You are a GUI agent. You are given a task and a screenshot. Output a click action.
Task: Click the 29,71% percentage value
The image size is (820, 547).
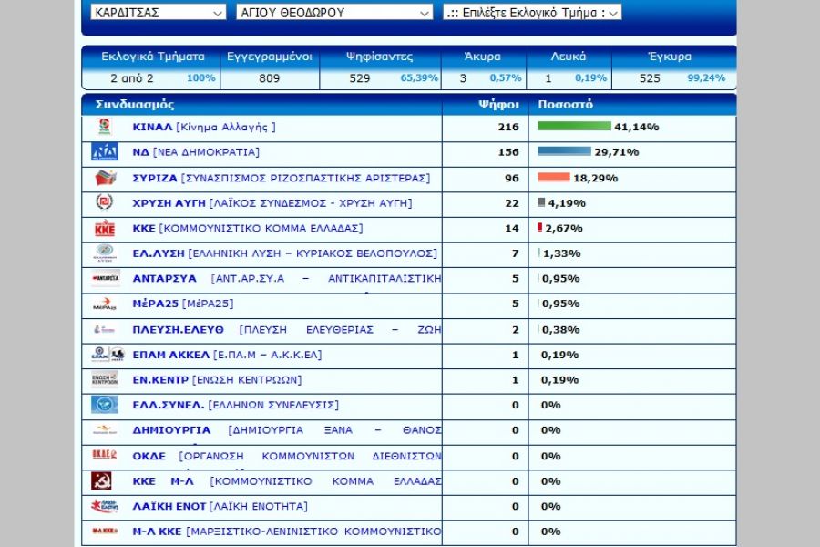point(617,152)
